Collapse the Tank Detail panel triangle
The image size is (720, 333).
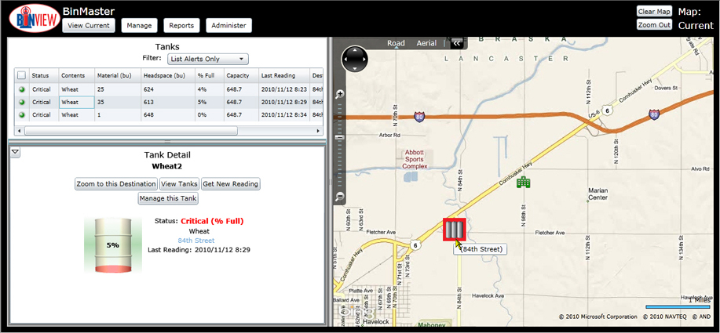(x=15, y=153)
